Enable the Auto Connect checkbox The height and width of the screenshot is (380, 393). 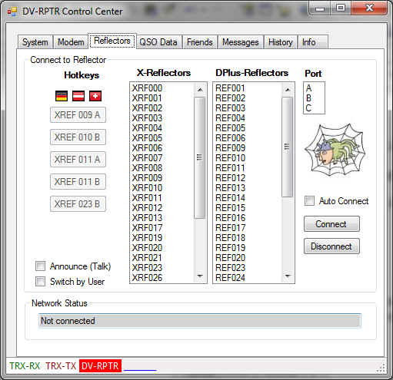(309, 201)
